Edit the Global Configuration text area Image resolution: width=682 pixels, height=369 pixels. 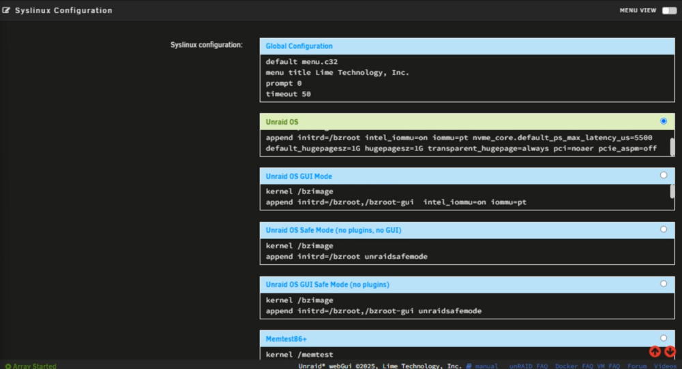(x=467, y=78)
